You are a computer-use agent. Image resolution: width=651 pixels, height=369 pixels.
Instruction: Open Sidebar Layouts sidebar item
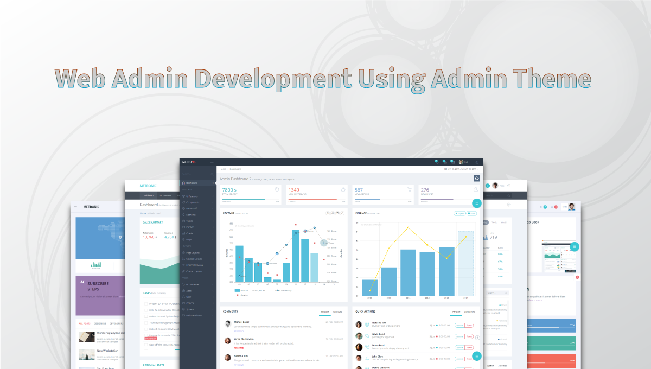click(198, 259)
